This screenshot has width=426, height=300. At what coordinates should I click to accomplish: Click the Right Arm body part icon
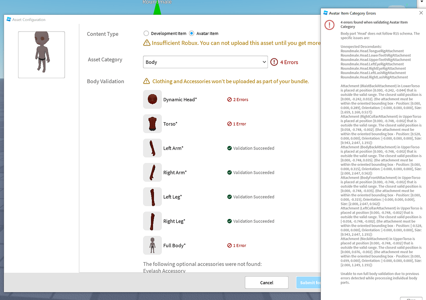click(152, 172)
